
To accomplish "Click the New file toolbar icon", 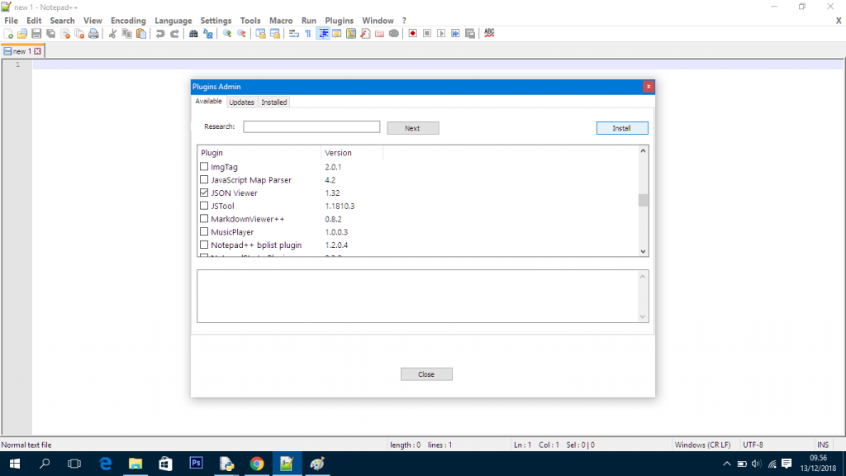I will coord(8,34).
